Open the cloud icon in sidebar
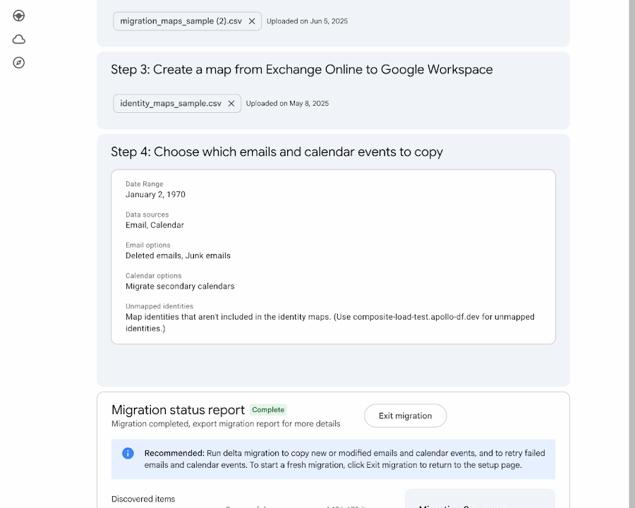Image resolution: width=635 pixels, height=508 pixels. click(x=18, y=40)
